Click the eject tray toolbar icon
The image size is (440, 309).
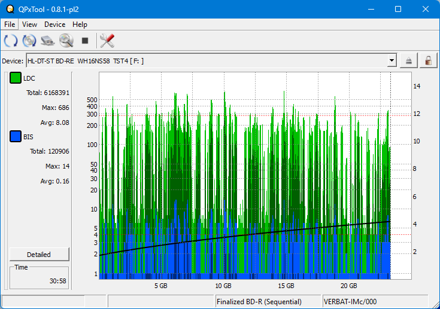48,41
